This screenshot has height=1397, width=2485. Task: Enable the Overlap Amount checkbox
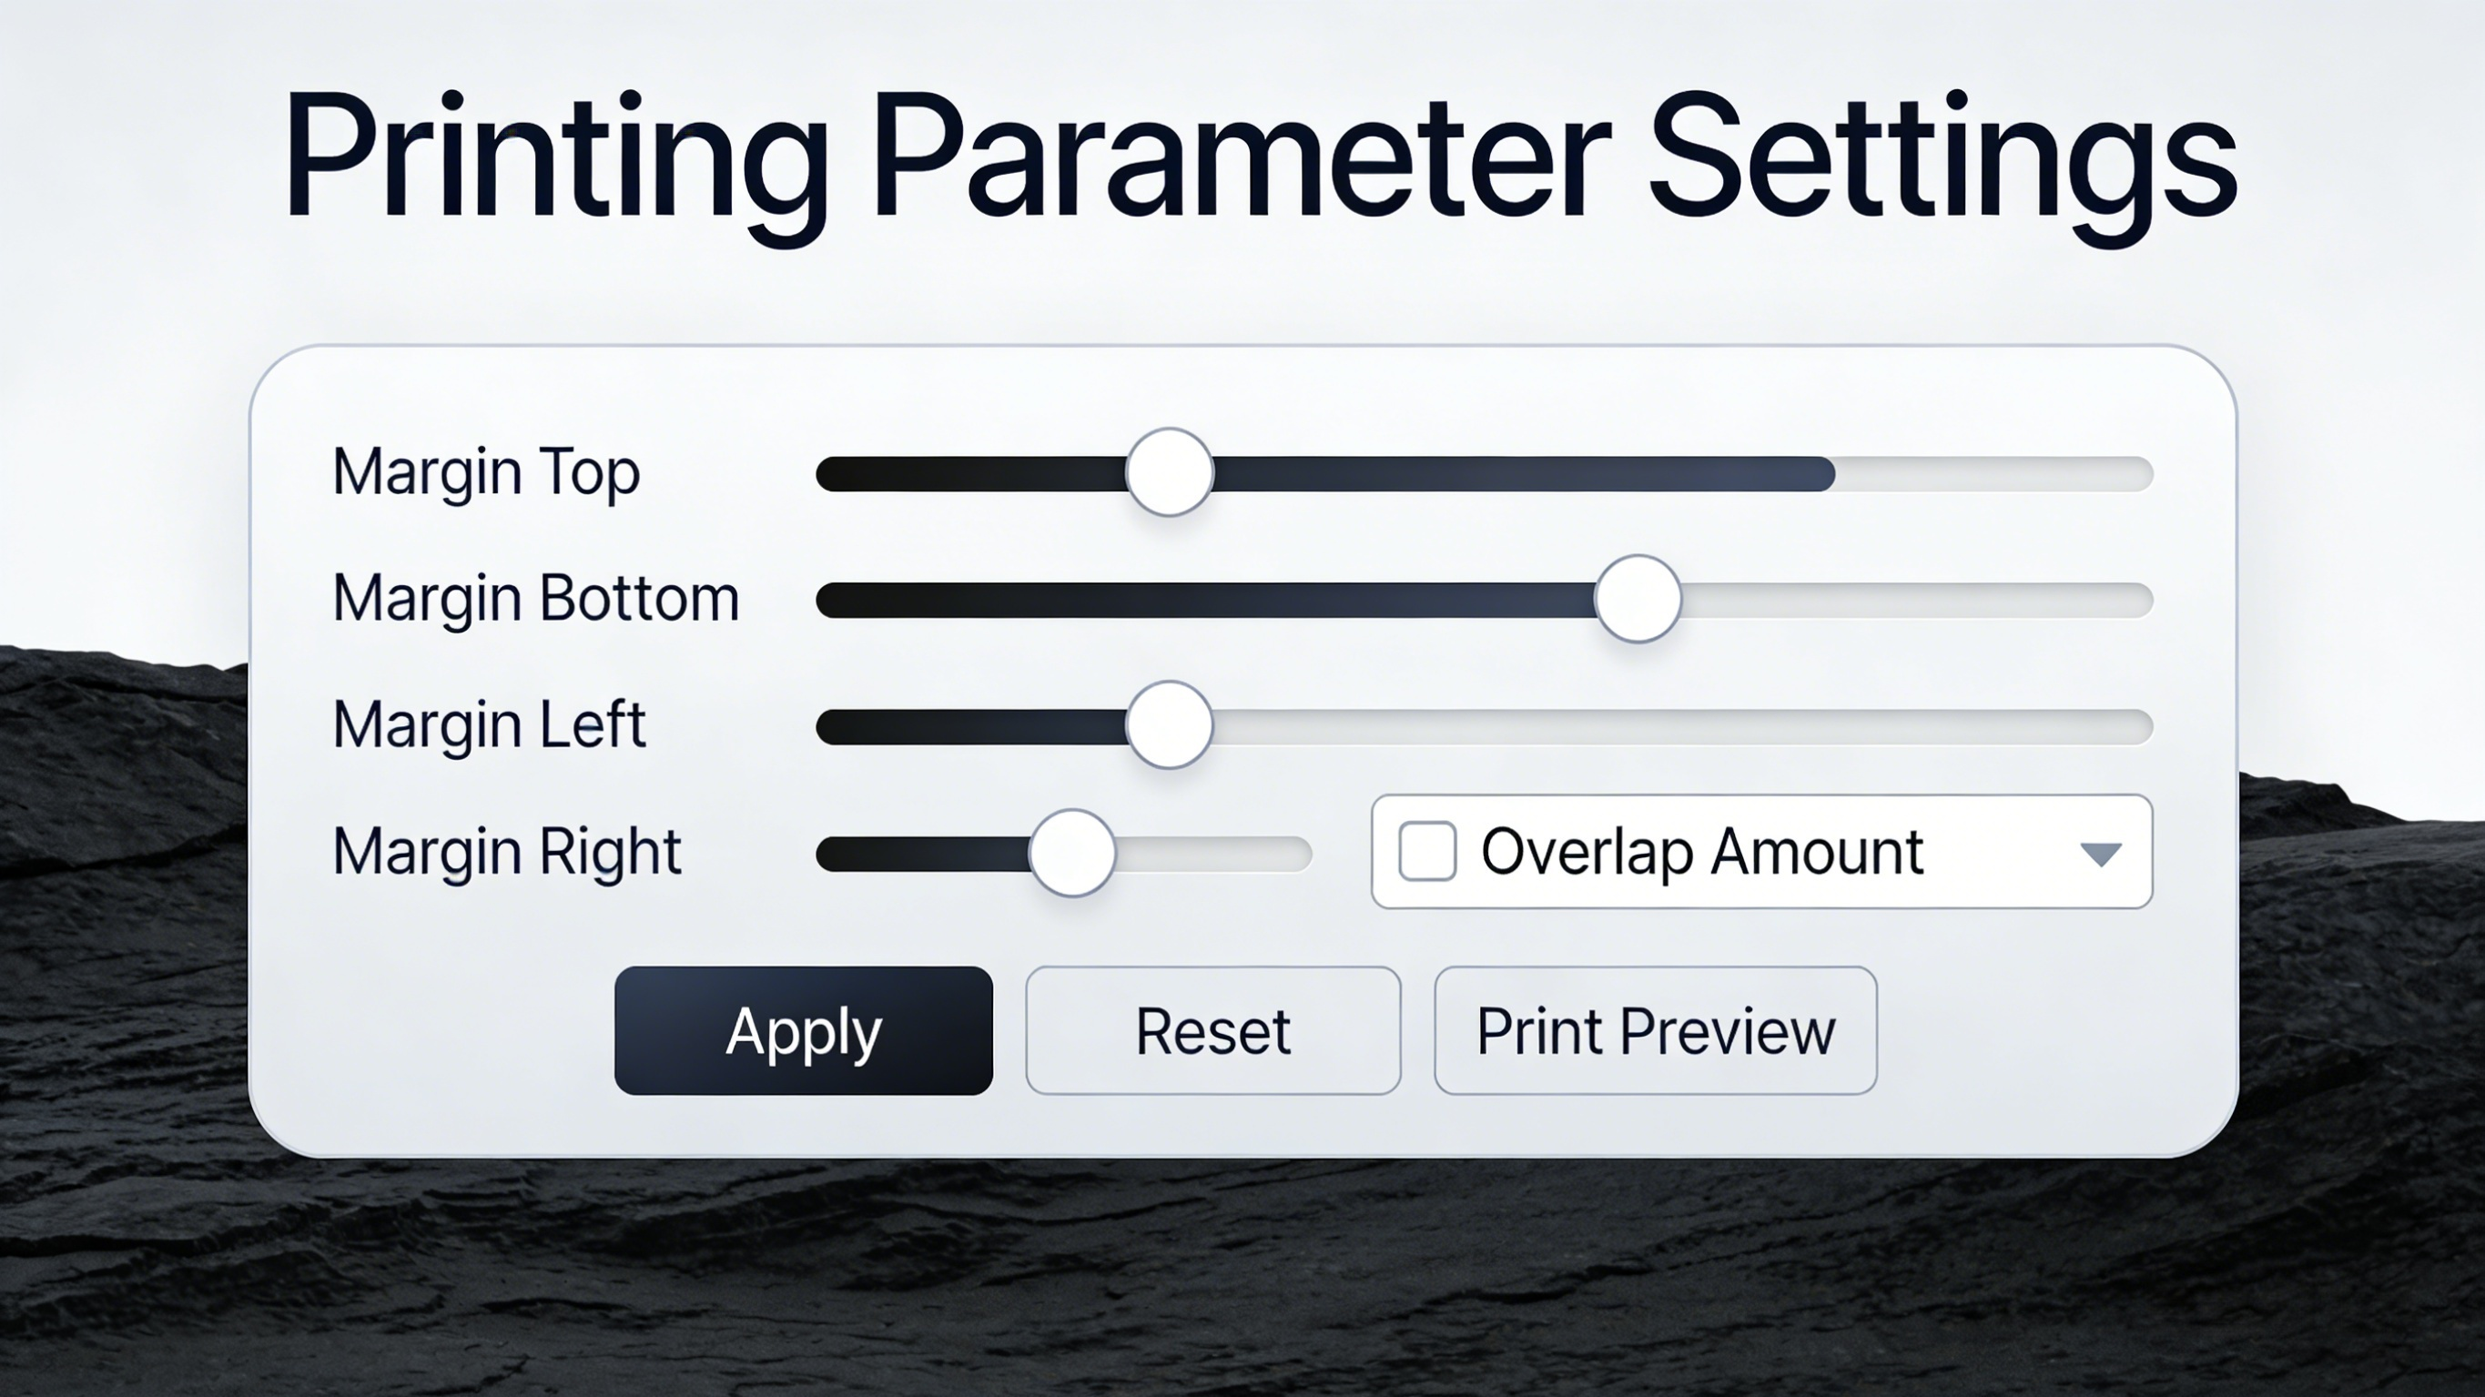point(1426,852)
